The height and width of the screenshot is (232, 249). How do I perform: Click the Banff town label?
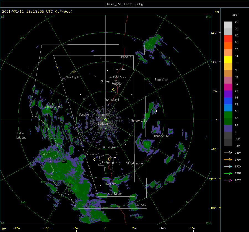pos(46,154)
